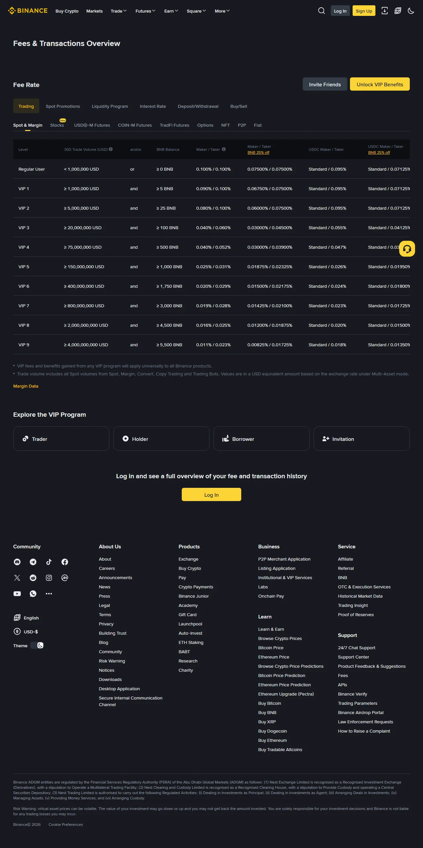The height and width of the screenshot is (848, 423).
Task: Select the P2P sub-tab
Action: click(242, 125)
